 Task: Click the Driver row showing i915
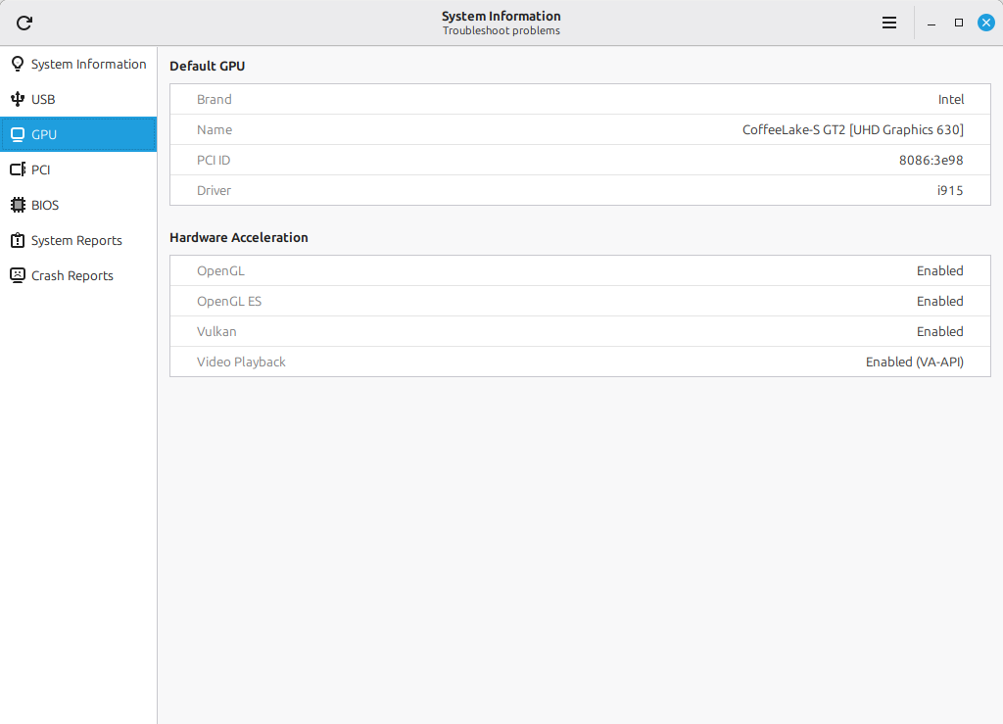click(x=580, y=190)
